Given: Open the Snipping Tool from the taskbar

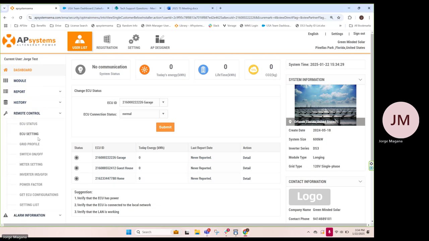Looking at the screenshot, I should tap(217, 232).
